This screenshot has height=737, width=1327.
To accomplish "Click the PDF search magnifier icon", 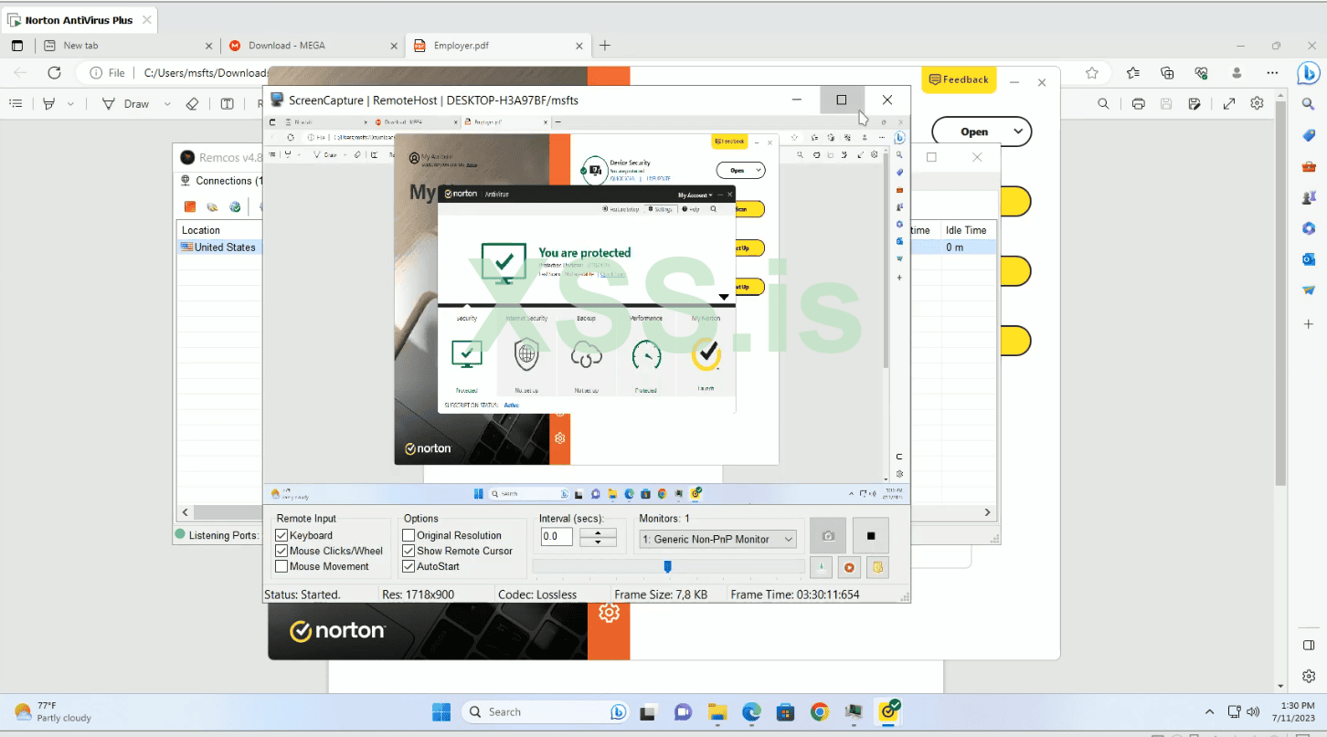I will point(1104,104).
